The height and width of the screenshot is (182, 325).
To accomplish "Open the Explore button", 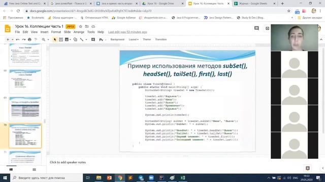I will tap(308, 168).
